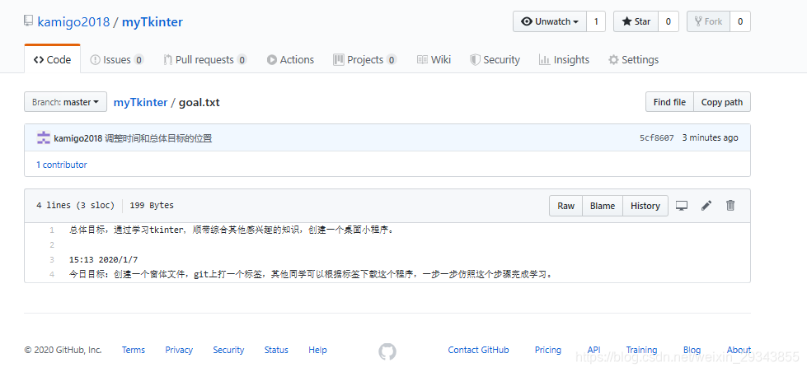Open the Pull requests tab
Image resolution: width=807 pixels, height=372 pixels.
coord(204,59)
